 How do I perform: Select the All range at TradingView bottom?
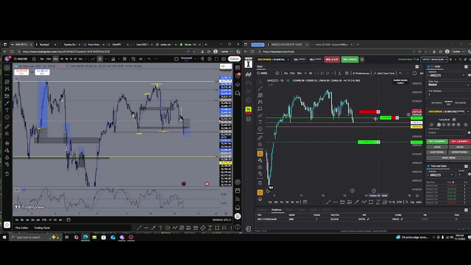60,220
